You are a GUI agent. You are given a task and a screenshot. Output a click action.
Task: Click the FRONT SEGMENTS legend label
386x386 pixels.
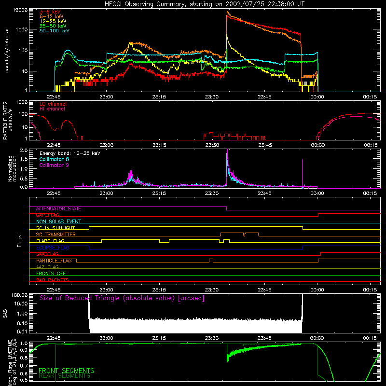click(67, 371)
